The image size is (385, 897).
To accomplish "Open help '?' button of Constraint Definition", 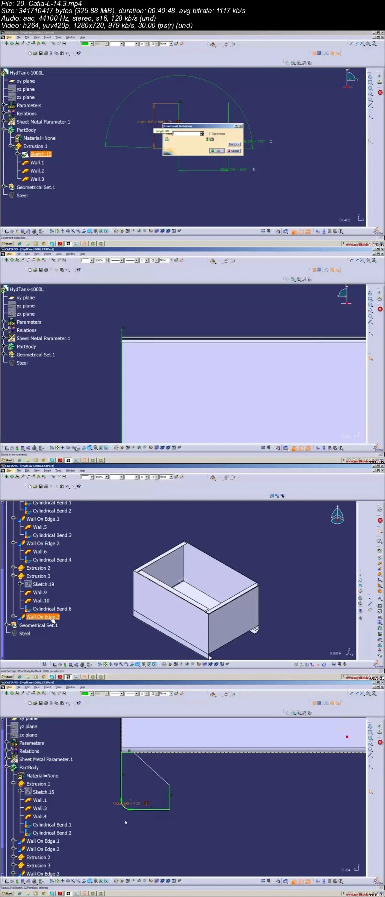I will pos(236,126).
